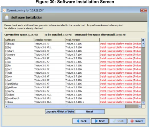This screenshot has height=127, width=150.
Task: Toggle the platDialup module checkbox
Action: (7, 84)
